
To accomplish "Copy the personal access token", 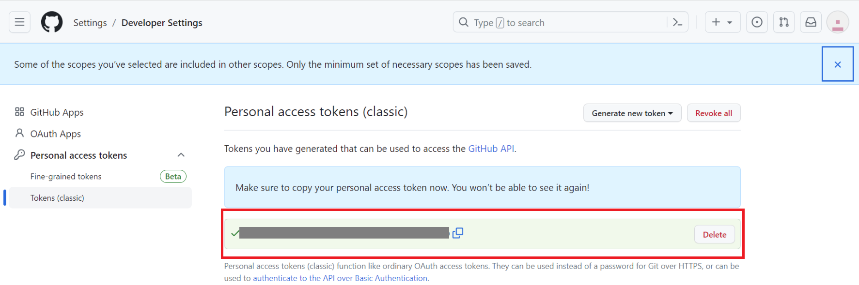I will pyautogui.click(x=458, y=233).
